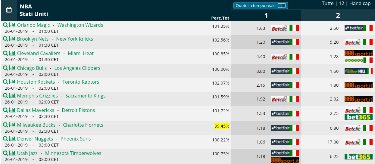
Task: Click the Minnesota Timberwolves link
Action: [73, 153]
